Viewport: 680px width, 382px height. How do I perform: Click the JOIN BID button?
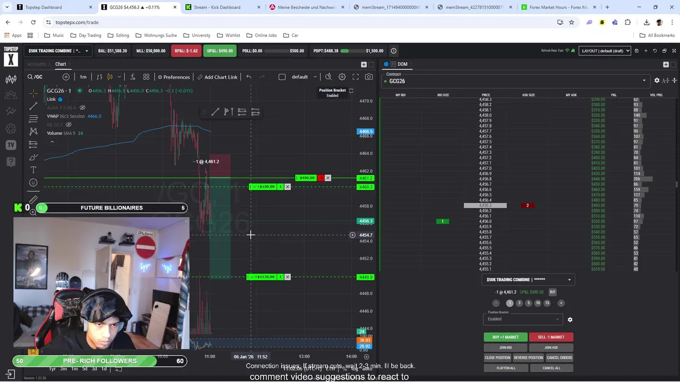pos(505,348)
